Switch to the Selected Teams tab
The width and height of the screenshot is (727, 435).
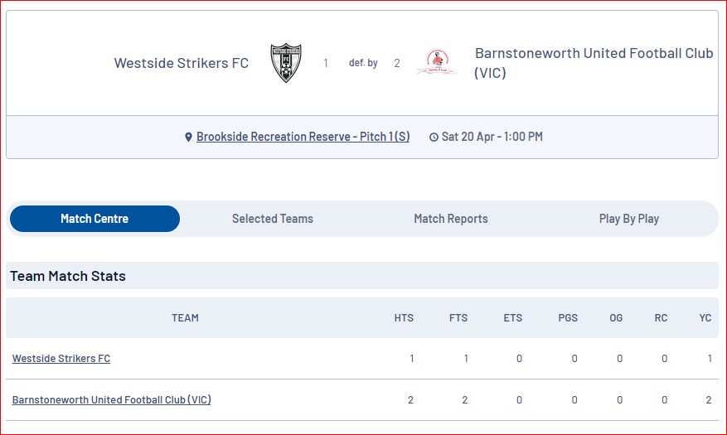(273, 219)
